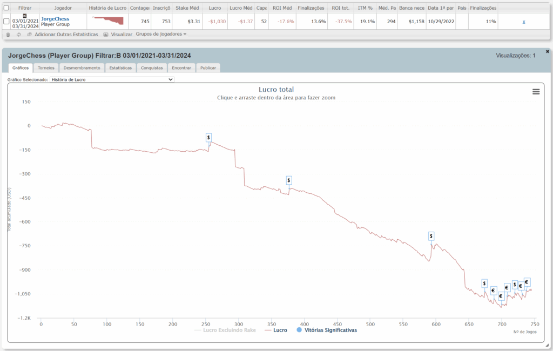Click Adicionar Outras Estatísticas
553x351 pixels.
pyautogui.click(x=66, y=34)
